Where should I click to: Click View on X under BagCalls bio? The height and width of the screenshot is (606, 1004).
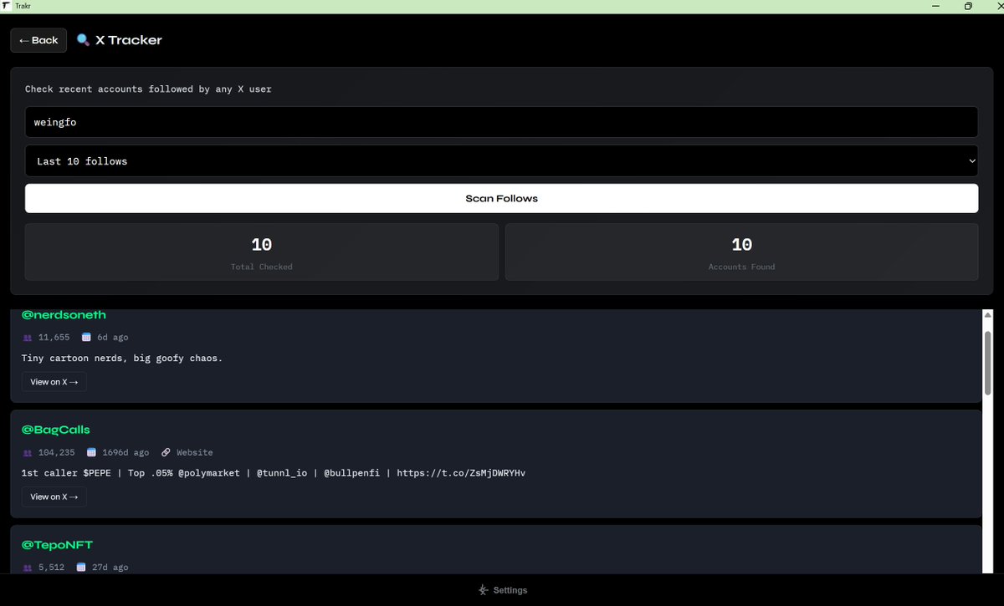pos(54,497)
